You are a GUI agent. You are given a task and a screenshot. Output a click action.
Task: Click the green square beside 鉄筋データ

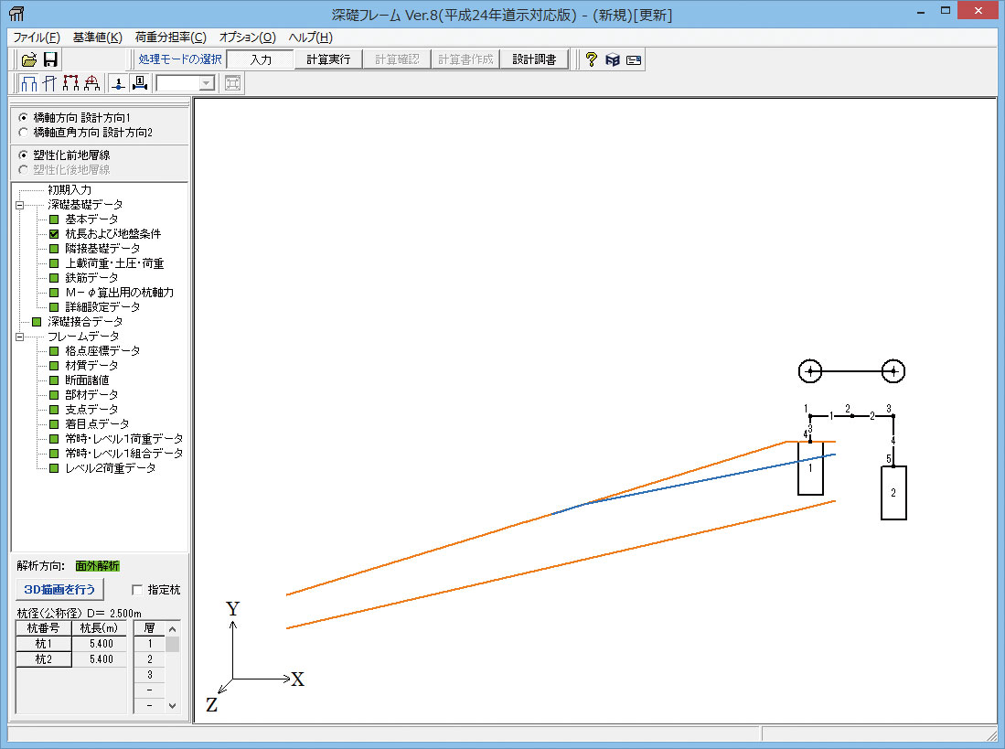54,278
